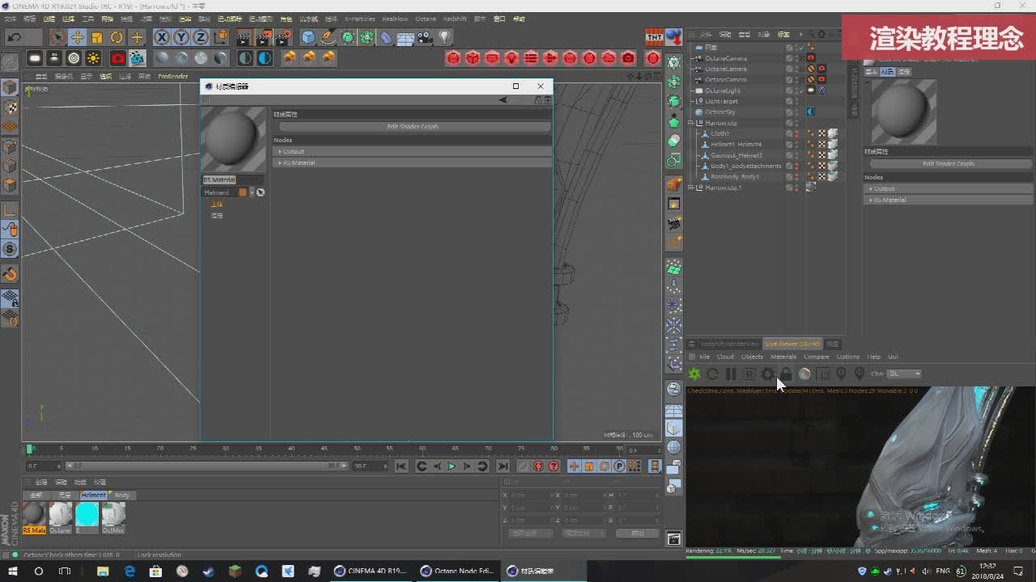Screen dimensions: 1036x582
Task: Toggle Cloth1 visibility dots
Action: [x=797, y=133]
